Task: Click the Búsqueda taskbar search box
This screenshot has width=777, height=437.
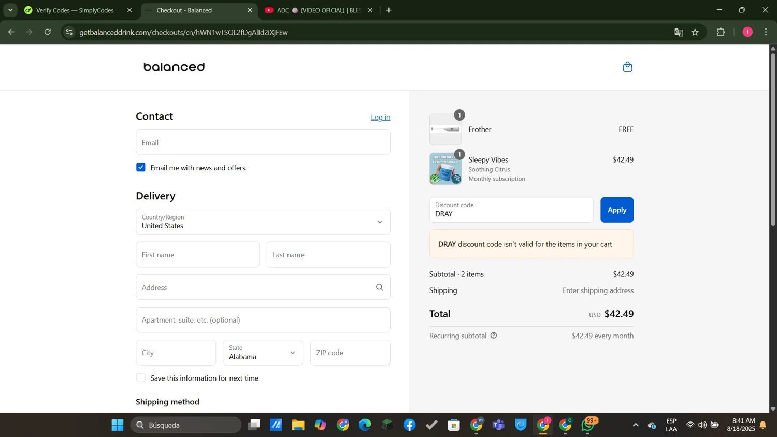Action: click(186, 425)
